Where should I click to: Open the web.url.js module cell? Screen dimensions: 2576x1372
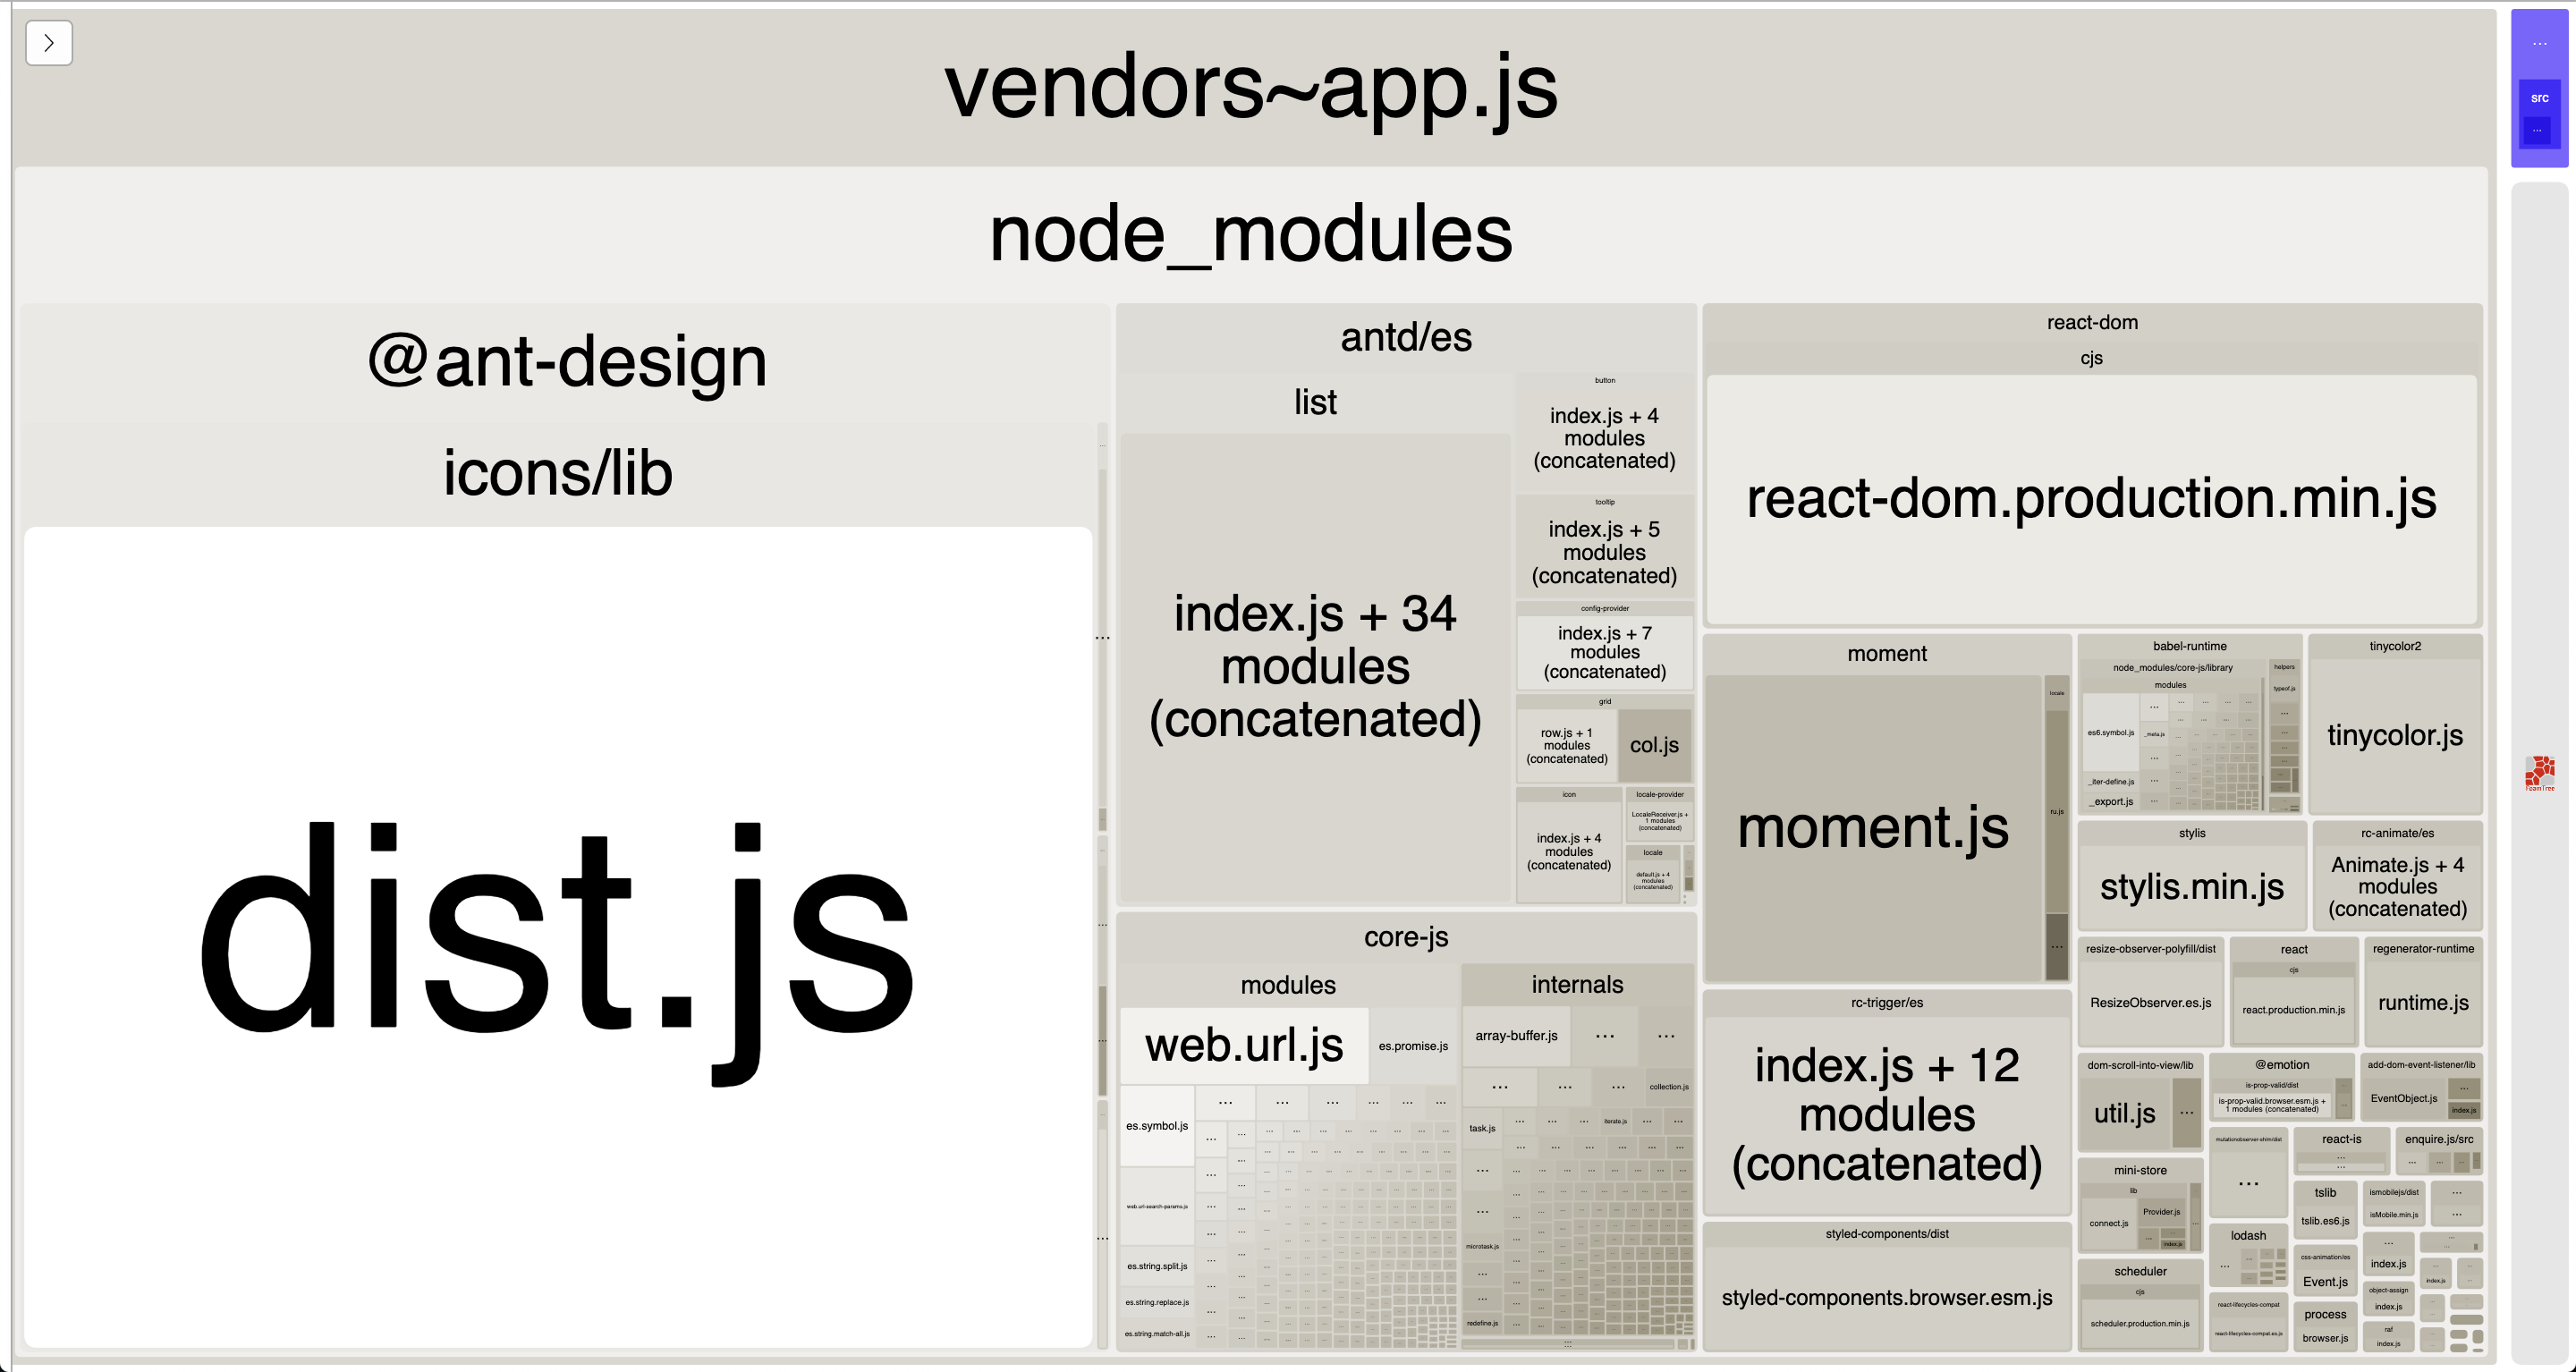coord(1243,1045)
